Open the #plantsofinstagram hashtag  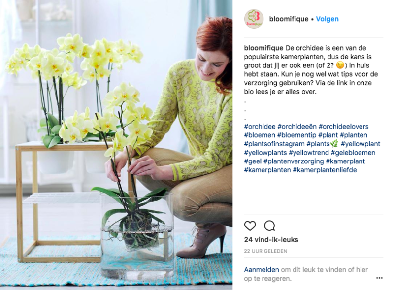click(274, 144)
